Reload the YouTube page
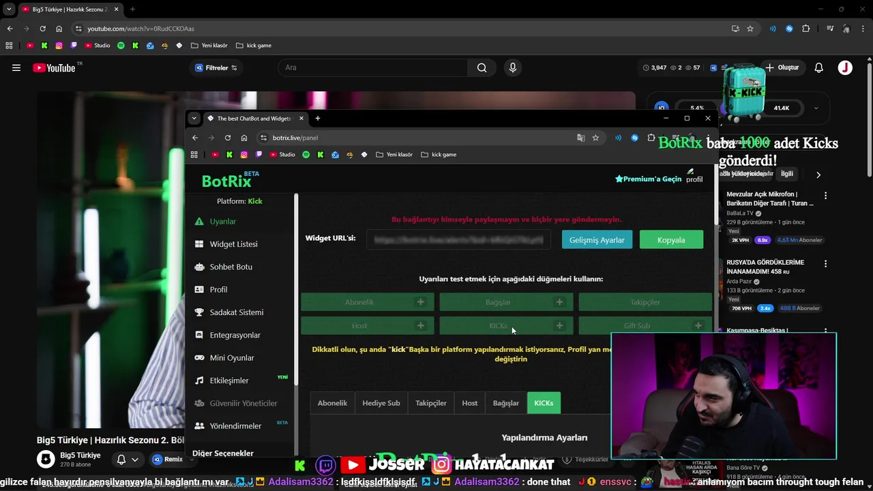Viewport: 873px width, 491px height. [42, 29]
